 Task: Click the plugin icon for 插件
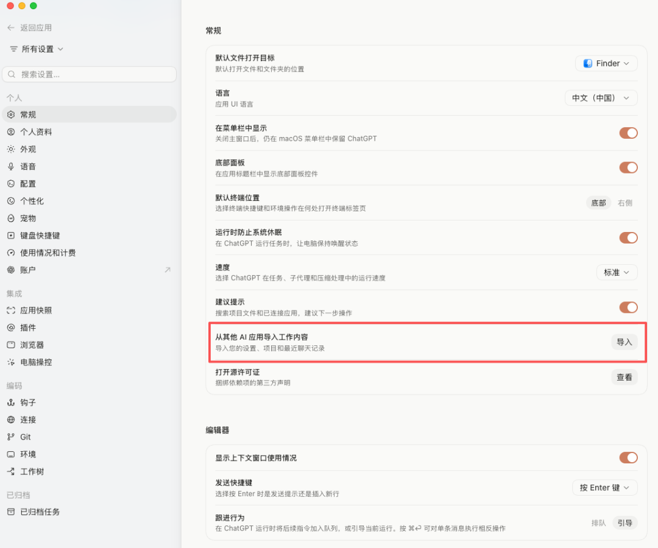click(x=11, y=328)
